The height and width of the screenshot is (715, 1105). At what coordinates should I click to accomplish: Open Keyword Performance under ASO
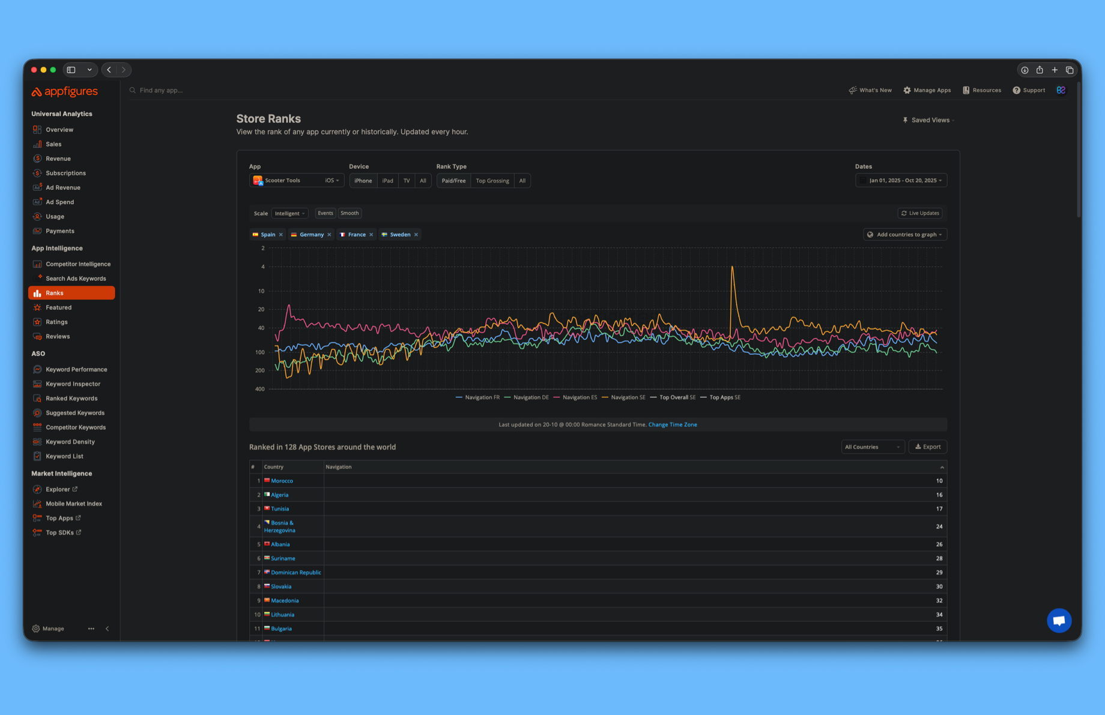(76, 369)
